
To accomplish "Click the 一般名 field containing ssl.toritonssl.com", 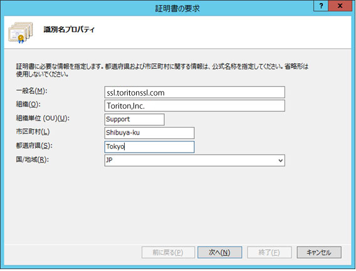I will tap(194, 92).
